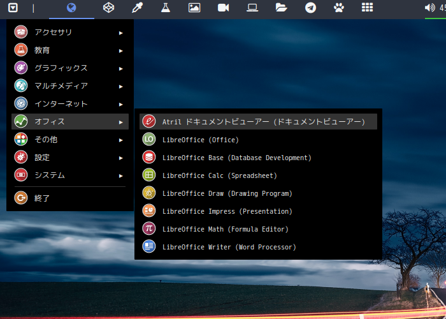Open the picture image viewer panel icon
Viewport: 446px width, 319px height.
(x=194, y=8)
